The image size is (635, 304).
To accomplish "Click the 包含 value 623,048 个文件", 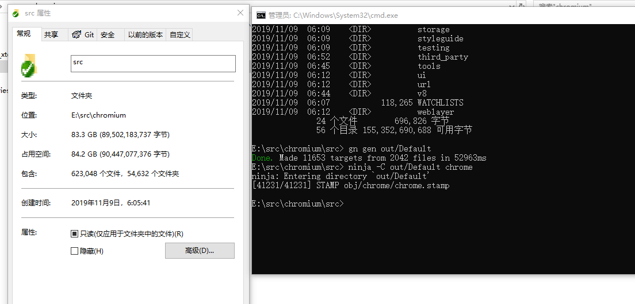I will coord(125,174).
